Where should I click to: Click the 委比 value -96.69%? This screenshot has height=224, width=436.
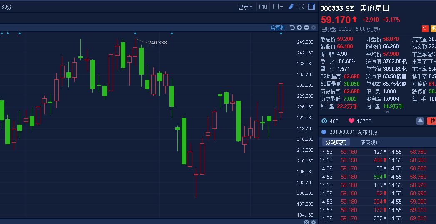click(x=346, y=62)
